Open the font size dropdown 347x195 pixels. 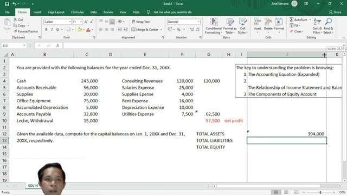pyautogui.click(x=81, y=22)
